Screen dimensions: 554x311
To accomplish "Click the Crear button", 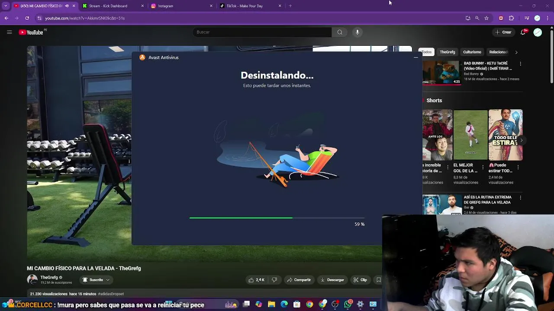I will pyautogui.click(x=503, y=32).
